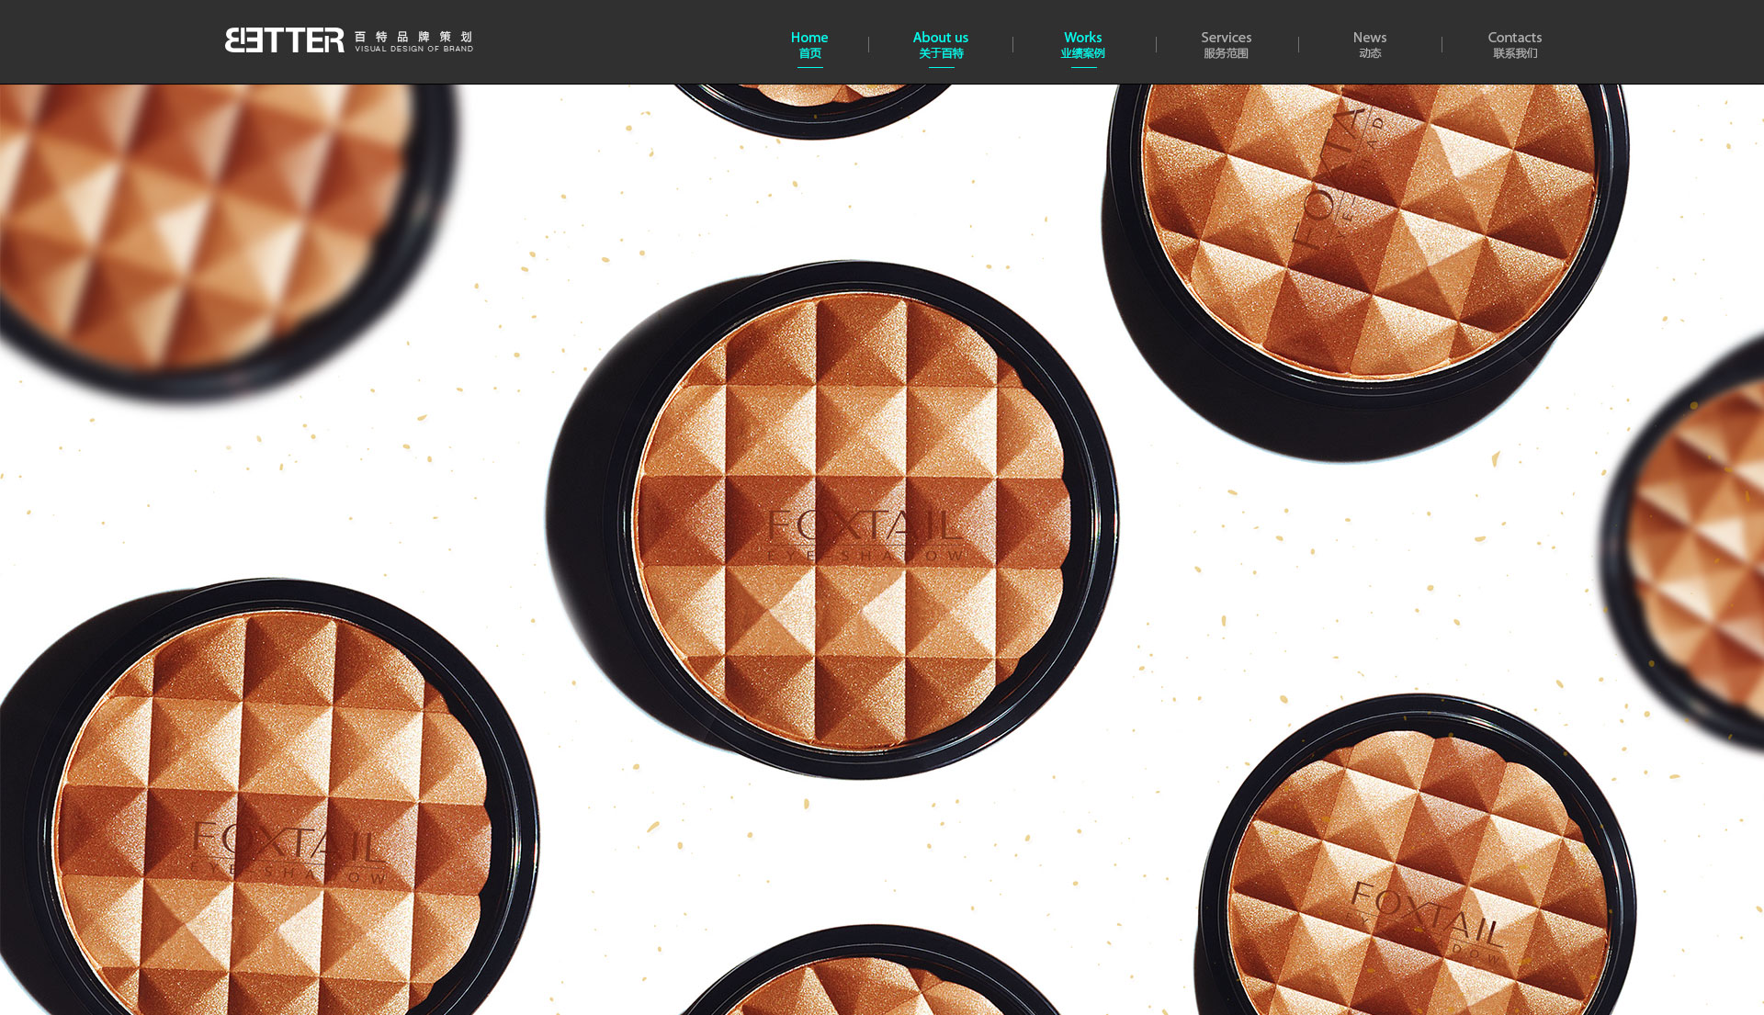Navigate to Services in the header
Viewport: 1764px width, 1015px height.
[x=1226, y=38]
